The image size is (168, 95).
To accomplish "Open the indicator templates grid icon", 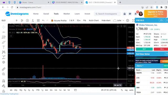I will [38, 21].
